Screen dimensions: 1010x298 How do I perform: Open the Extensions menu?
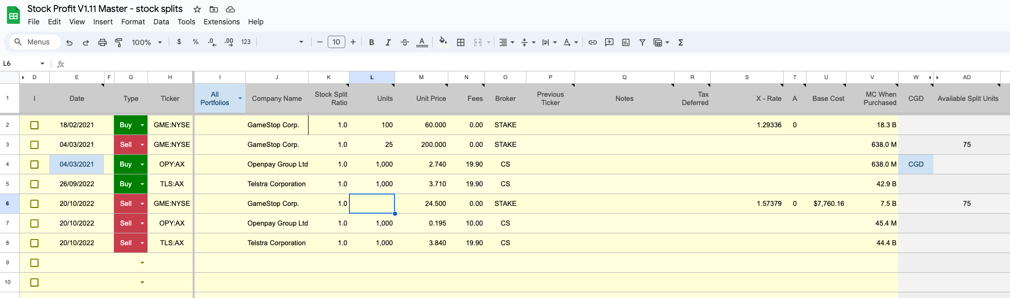(222, 22)
